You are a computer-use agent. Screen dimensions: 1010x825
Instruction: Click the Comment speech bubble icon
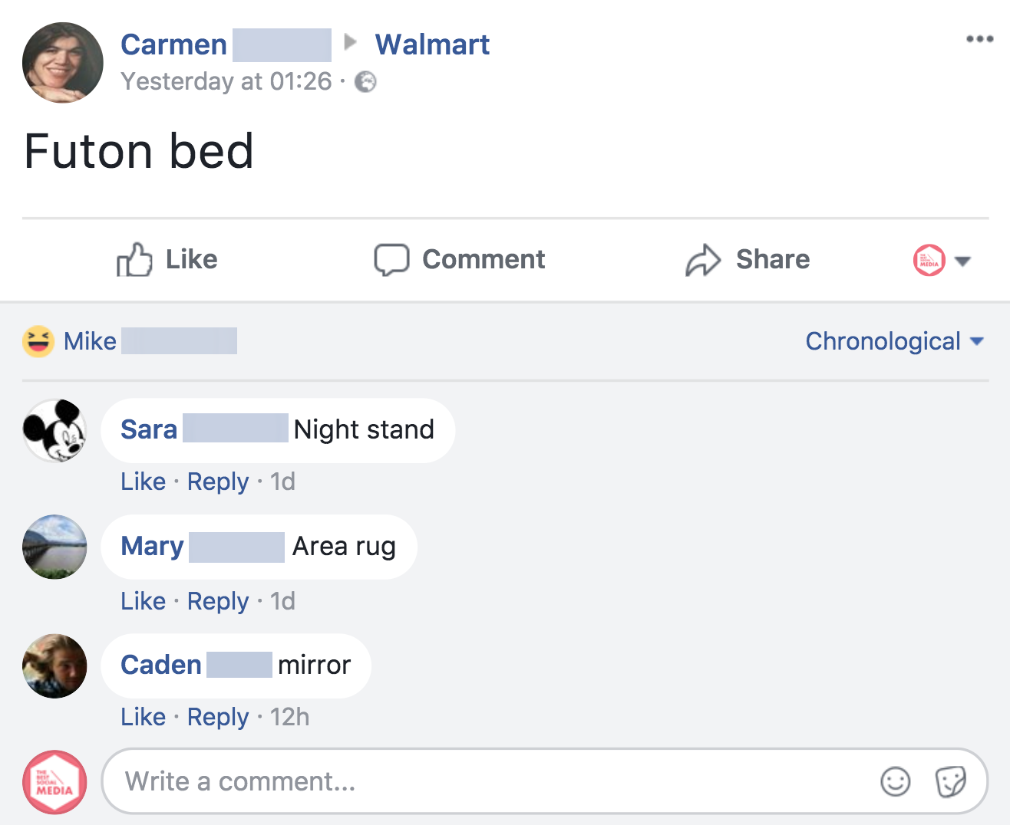coord(391,260)
